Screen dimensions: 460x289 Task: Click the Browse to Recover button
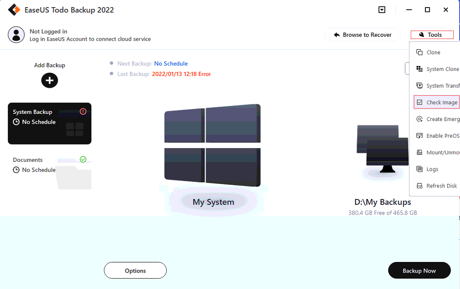(x=362, y=35)
